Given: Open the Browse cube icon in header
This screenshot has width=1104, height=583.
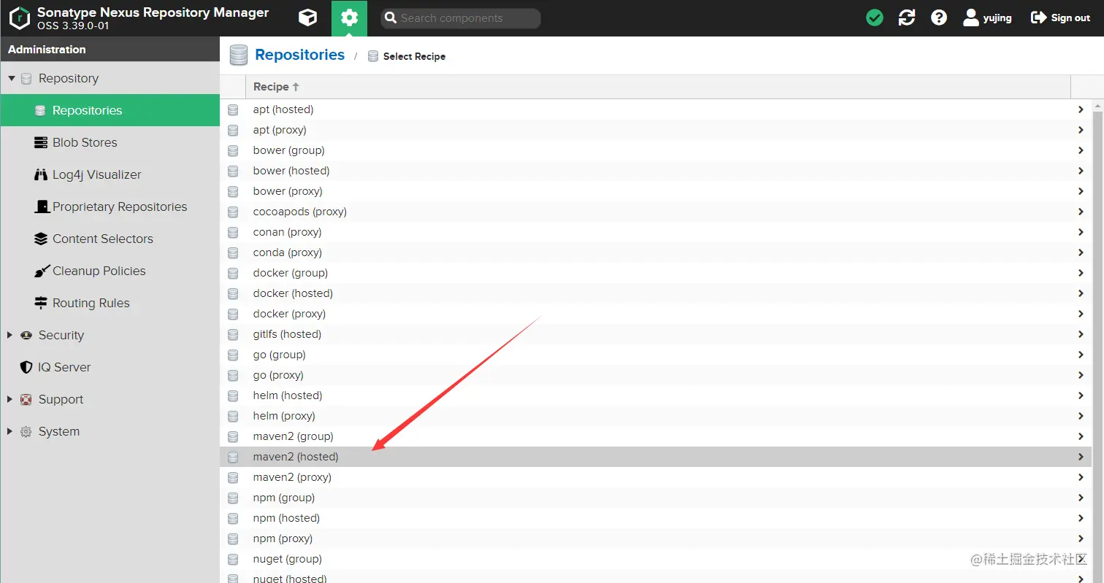Looking at the screenshot, I should tap(308, 18).
